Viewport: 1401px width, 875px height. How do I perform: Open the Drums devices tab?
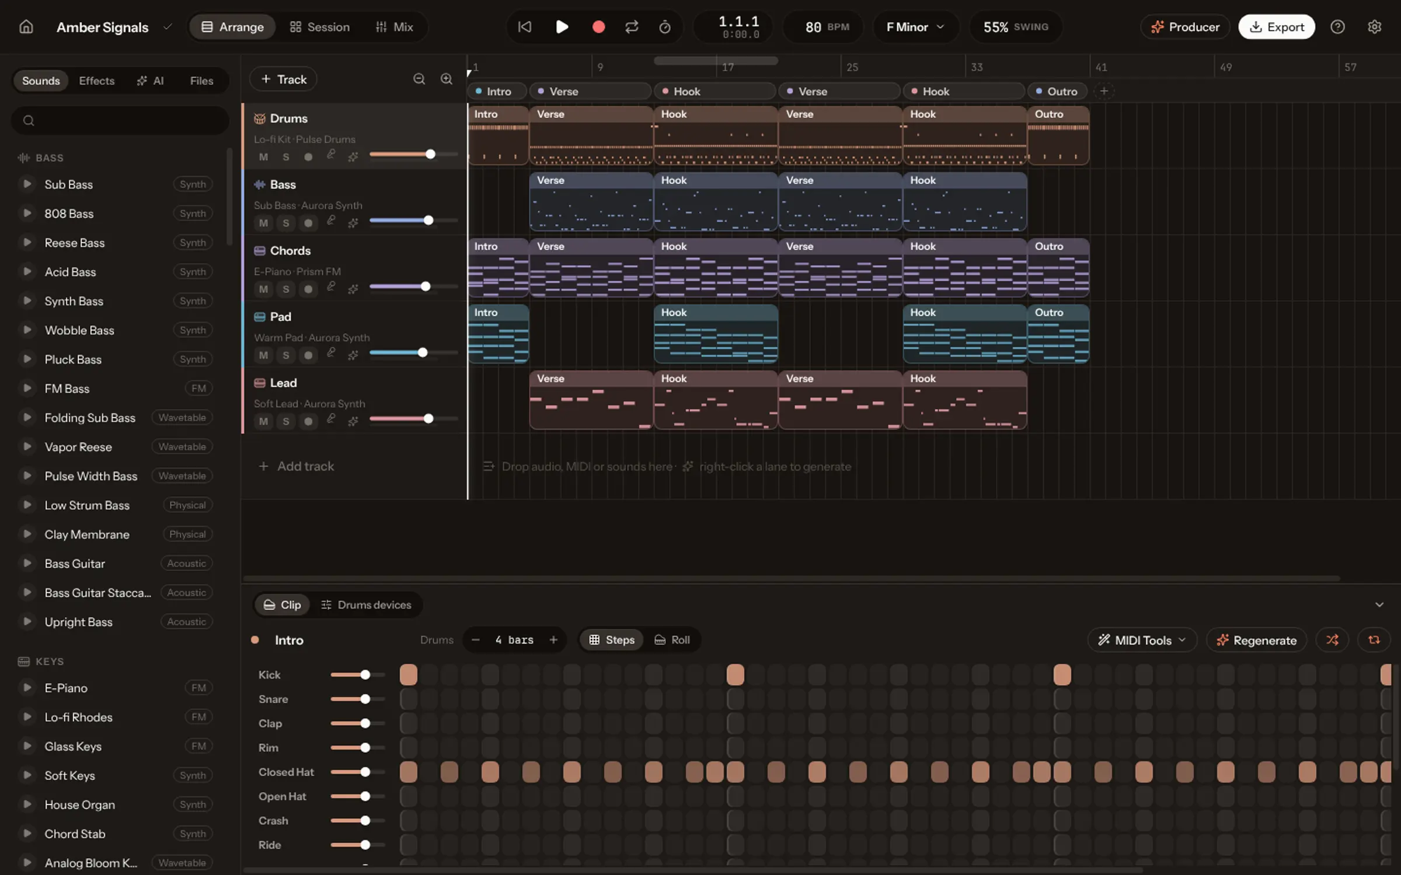[366, 604]
